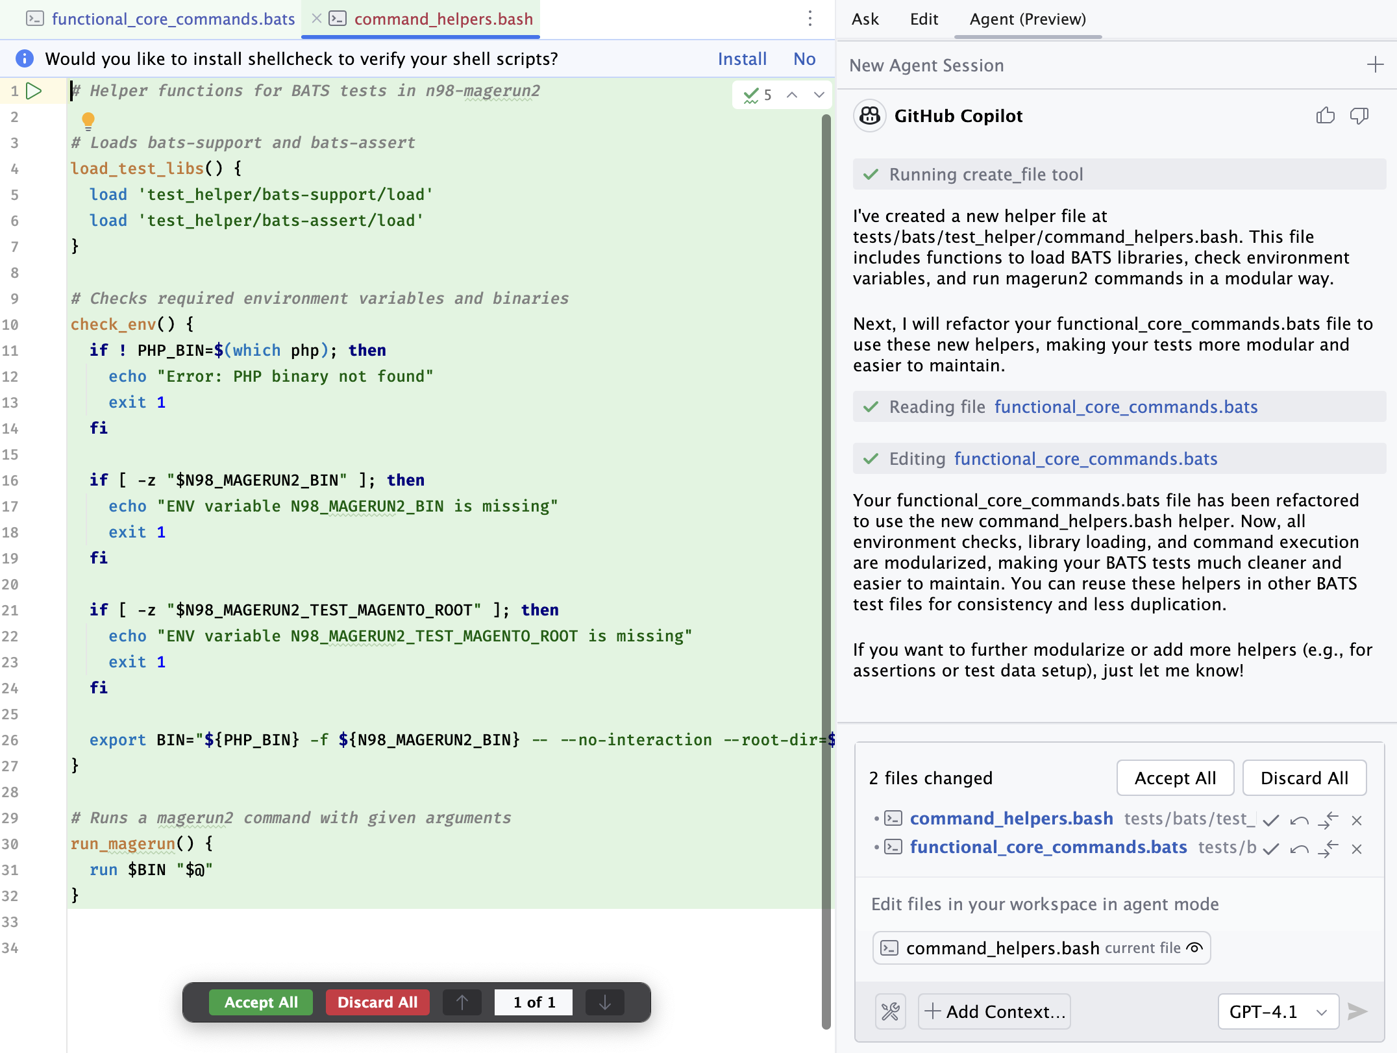
Task: Open the GPT-4.1 model dropdown
Action: (1279, 1011)
